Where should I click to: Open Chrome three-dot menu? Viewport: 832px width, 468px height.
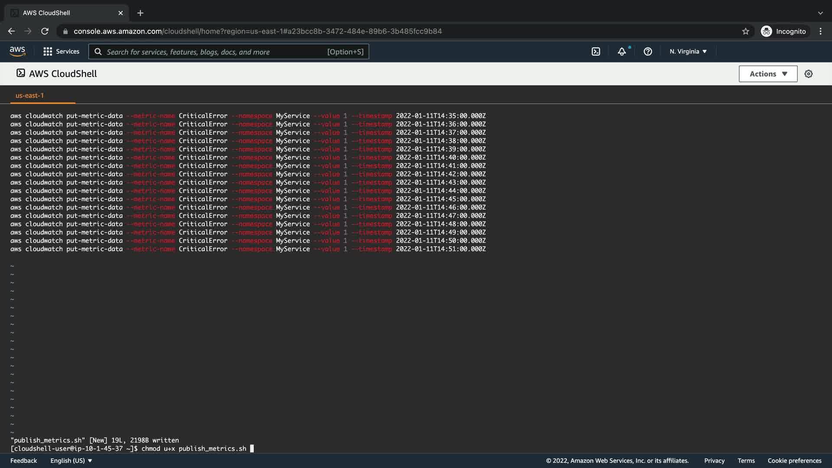820,31
